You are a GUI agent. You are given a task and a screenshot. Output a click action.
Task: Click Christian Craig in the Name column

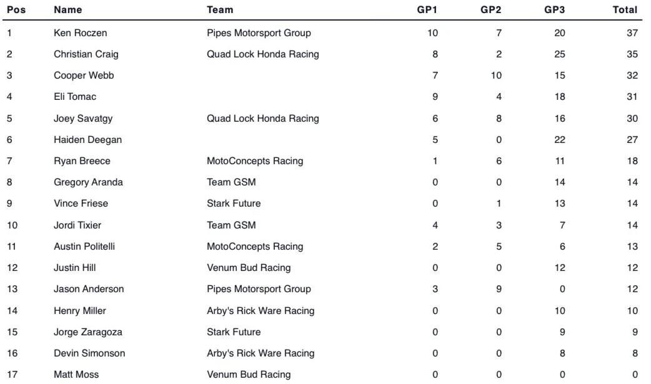click(86, 54)
